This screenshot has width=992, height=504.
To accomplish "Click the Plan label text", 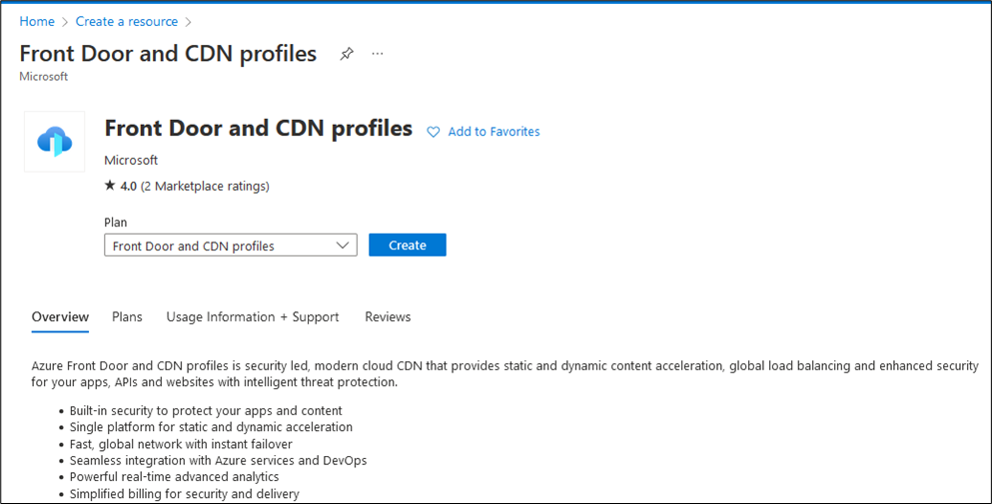I will pos(115,223).
